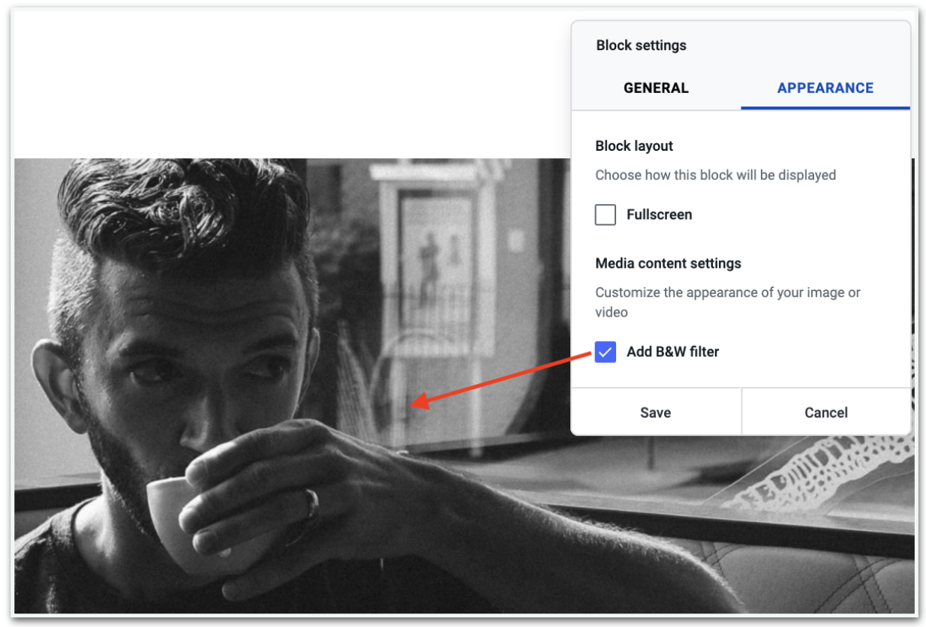This screenshot has height=627, width=926.
Task: Open the Appearance tab
Action: 825,88
